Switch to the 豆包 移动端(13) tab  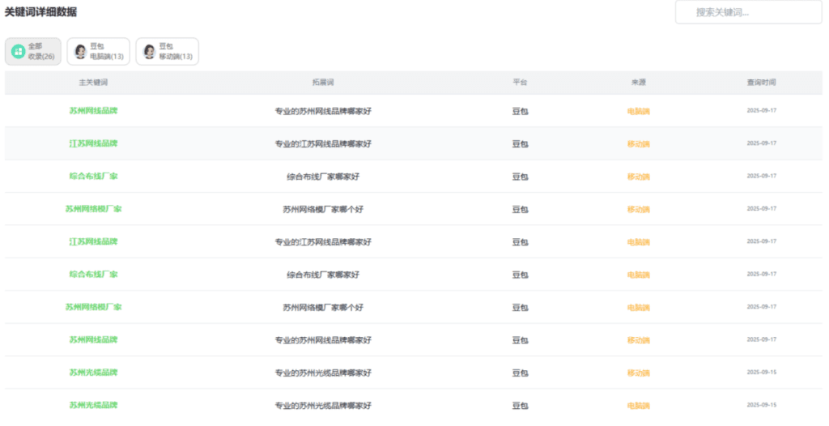tap(167, 52)
